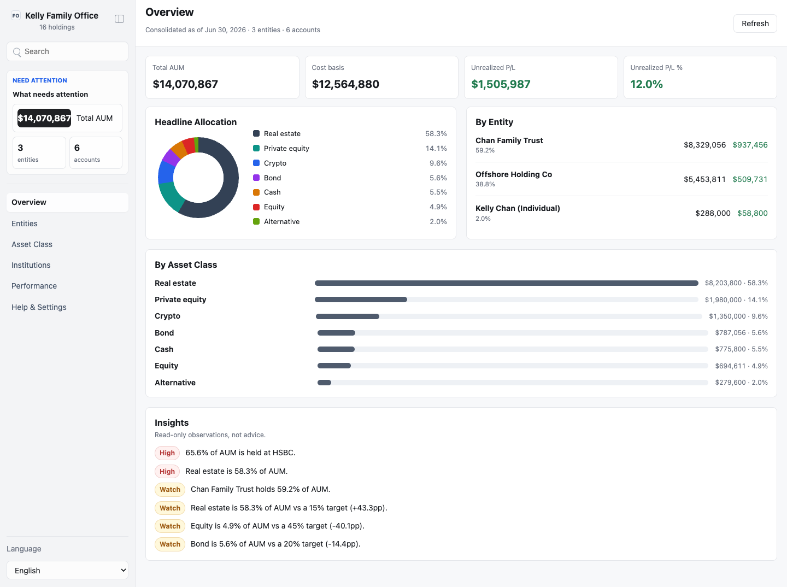Click the Watch badge for 15% target insight
This screenshot has height=587, width=787.
click(170, 508)
